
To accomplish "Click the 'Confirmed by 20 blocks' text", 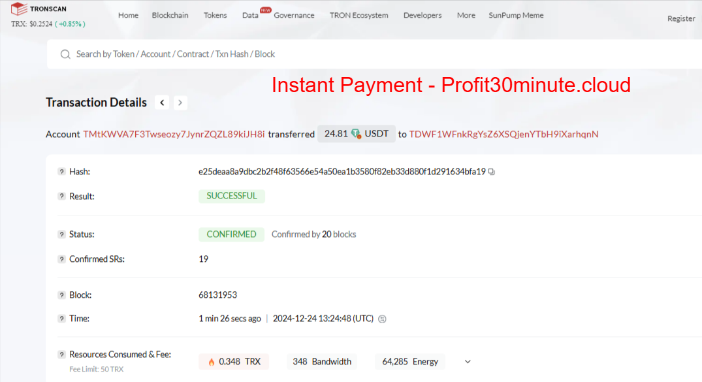I will [x=314, y=234].
